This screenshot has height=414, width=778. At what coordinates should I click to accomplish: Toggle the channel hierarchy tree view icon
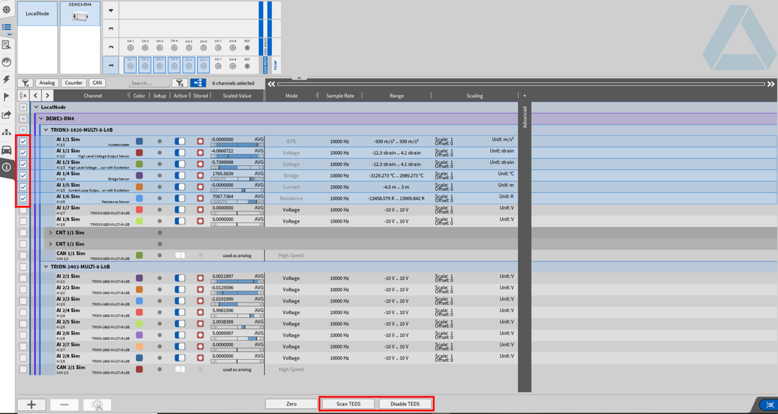pyautogui.click(x=198, y=83)
